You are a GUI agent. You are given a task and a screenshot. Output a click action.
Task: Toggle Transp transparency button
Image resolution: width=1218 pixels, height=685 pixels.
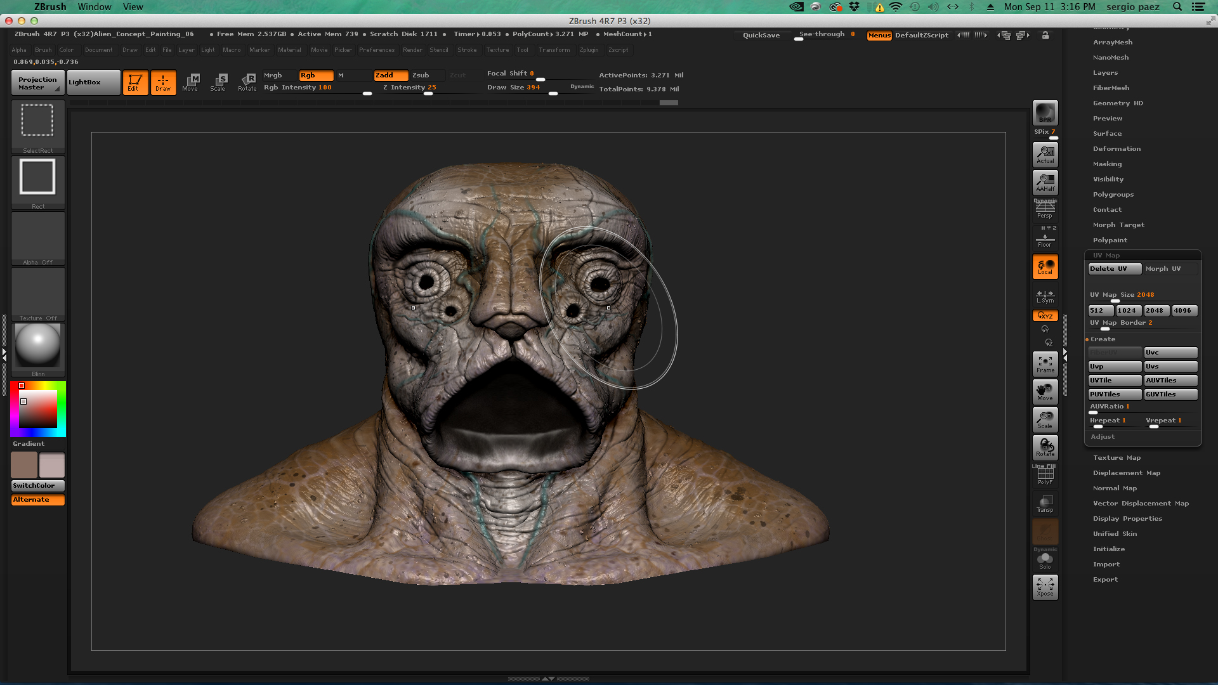point(1045,503)
